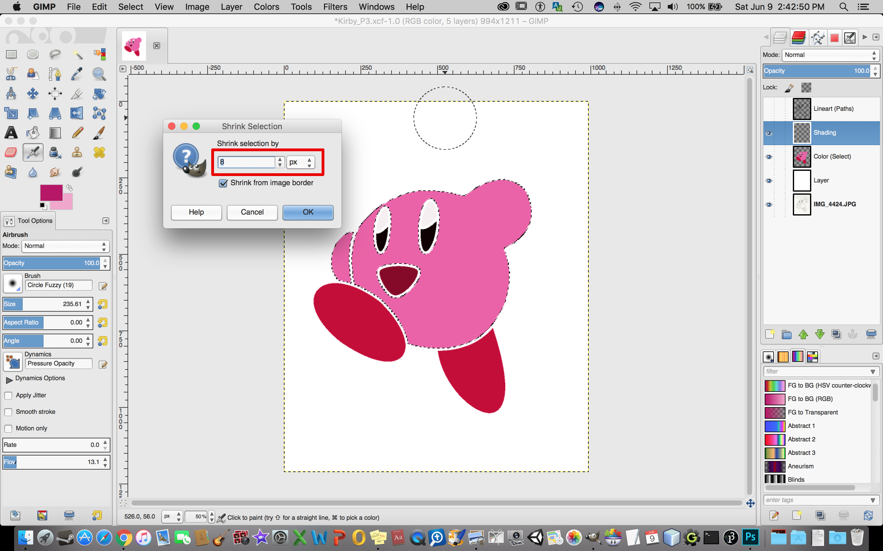
Task: Select the Paths tool
Action: 55,74
